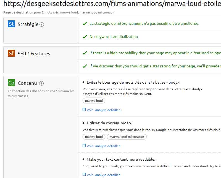Click the star rating discovery message
Viewport: 221px width, 178px height.
155,66
